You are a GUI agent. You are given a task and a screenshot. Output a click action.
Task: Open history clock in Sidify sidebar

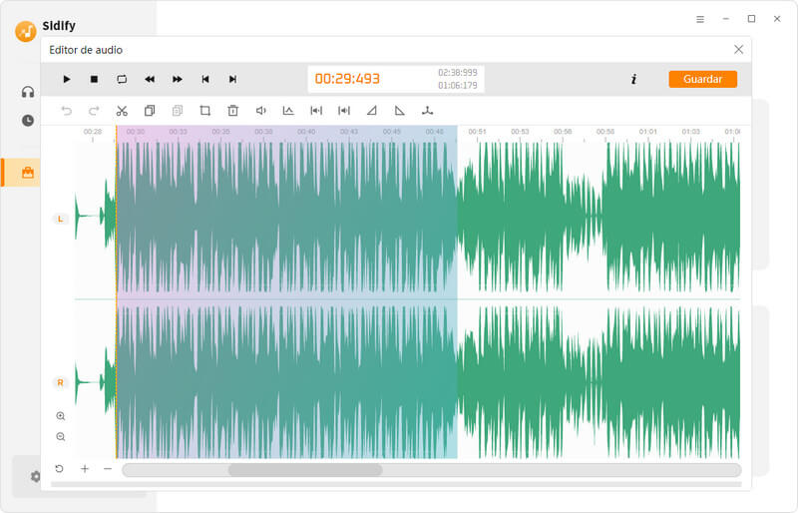pyautogui.click(x=28, y=120)
